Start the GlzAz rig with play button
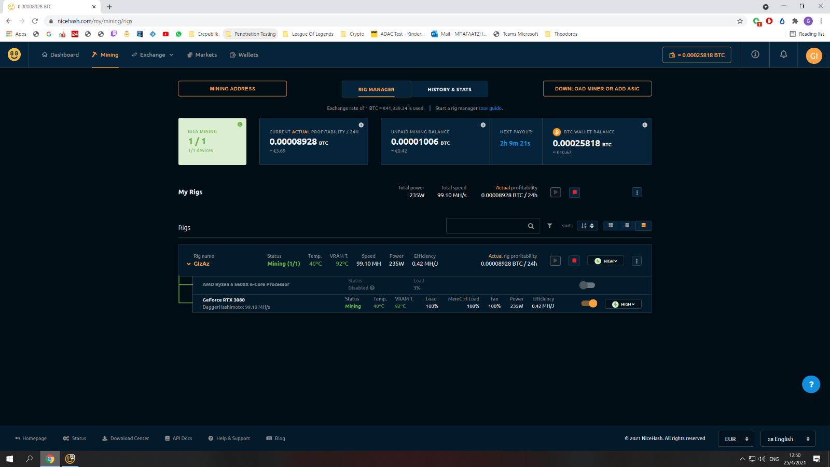The width and height of the screenshot is (830, 467). (x=556, y=260)
